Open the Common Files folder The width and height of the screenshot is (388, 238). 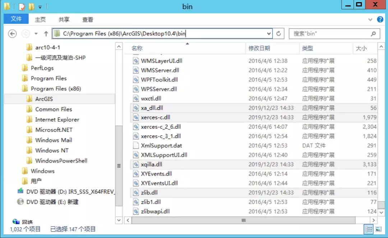click(x=49, y=109)
